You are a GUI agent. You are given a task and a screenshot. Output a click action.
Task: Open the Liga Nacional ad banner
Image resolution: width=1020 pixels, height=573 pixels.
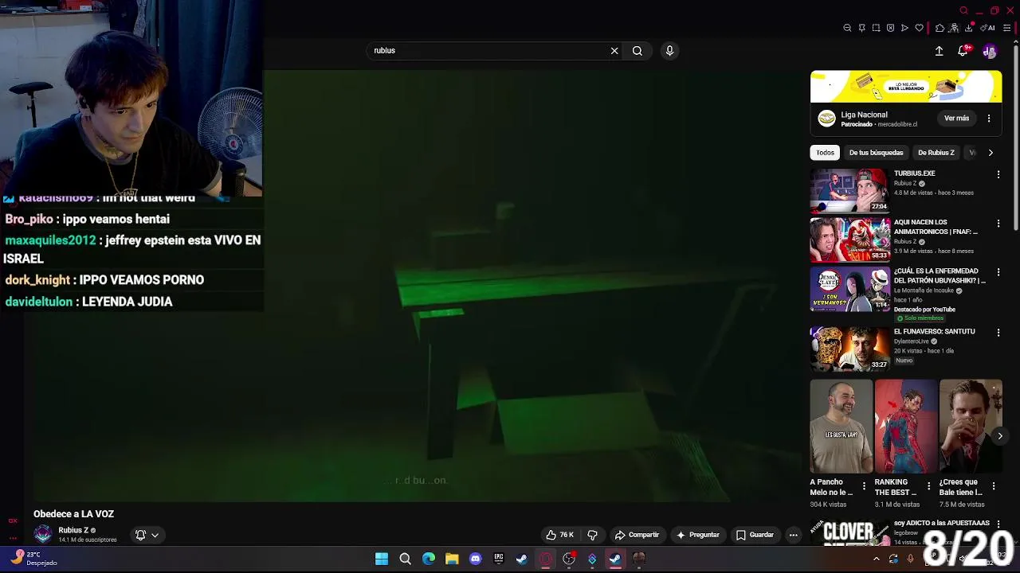point(906,87)
